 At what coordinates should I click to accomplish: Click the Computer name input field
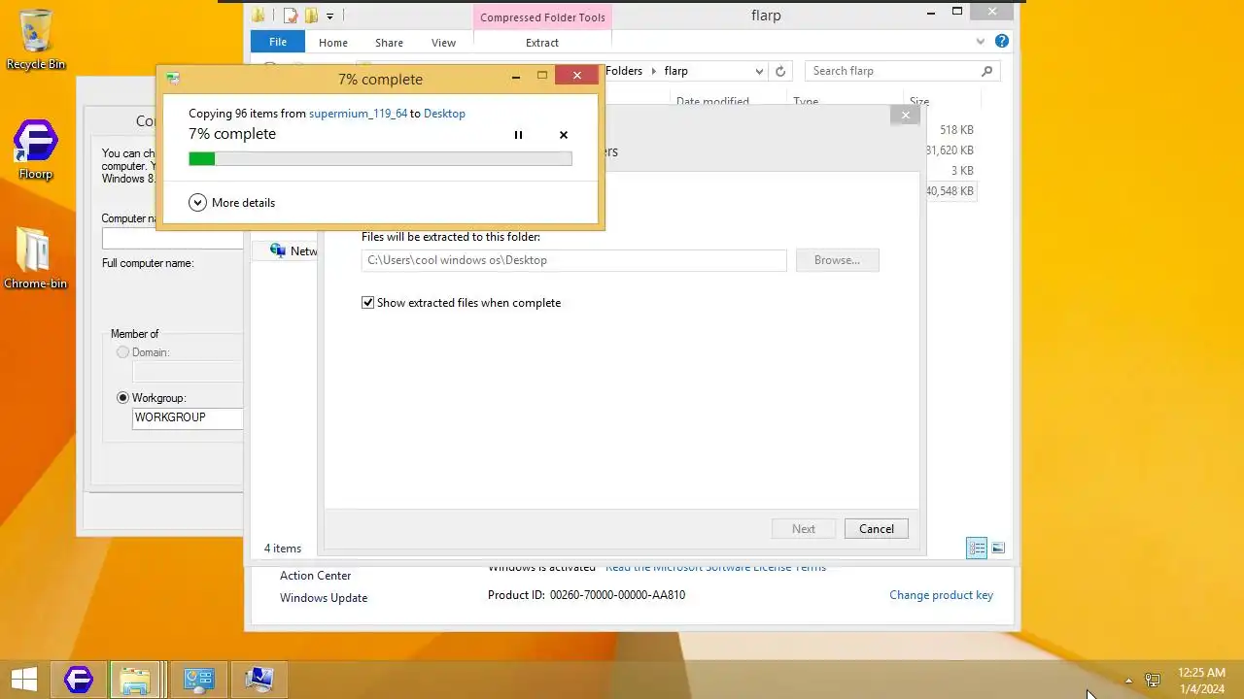[x=172, y=238]
